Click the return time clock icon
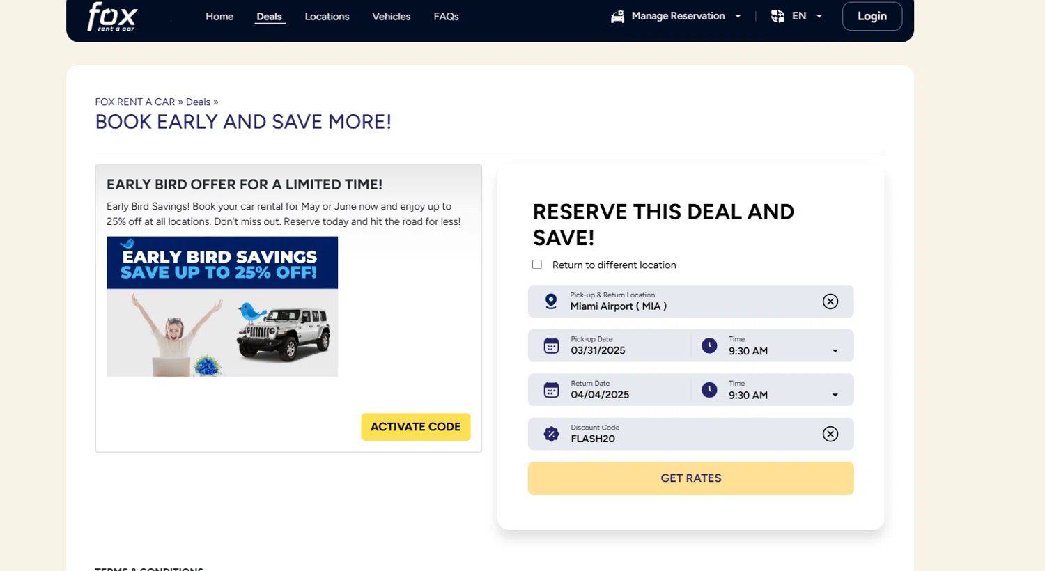The width and height of the screenshot is (1045, 571). [709, 390]
